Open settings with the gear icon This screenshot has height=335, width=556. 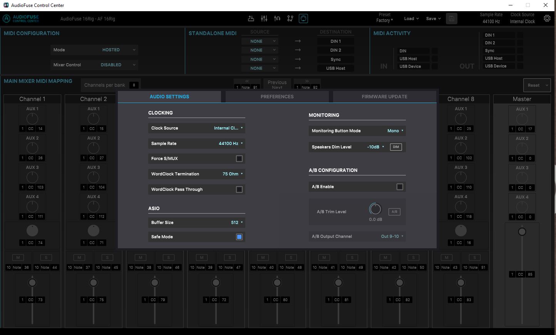coord(547,19)
